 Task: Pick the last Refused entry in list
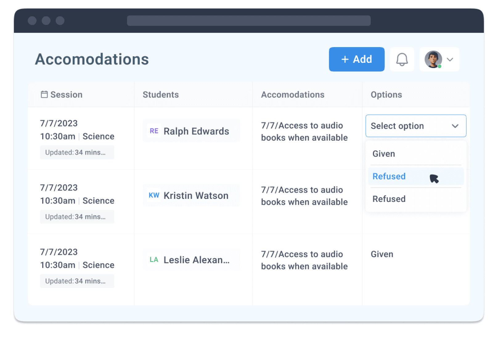(x=389, y=199)
